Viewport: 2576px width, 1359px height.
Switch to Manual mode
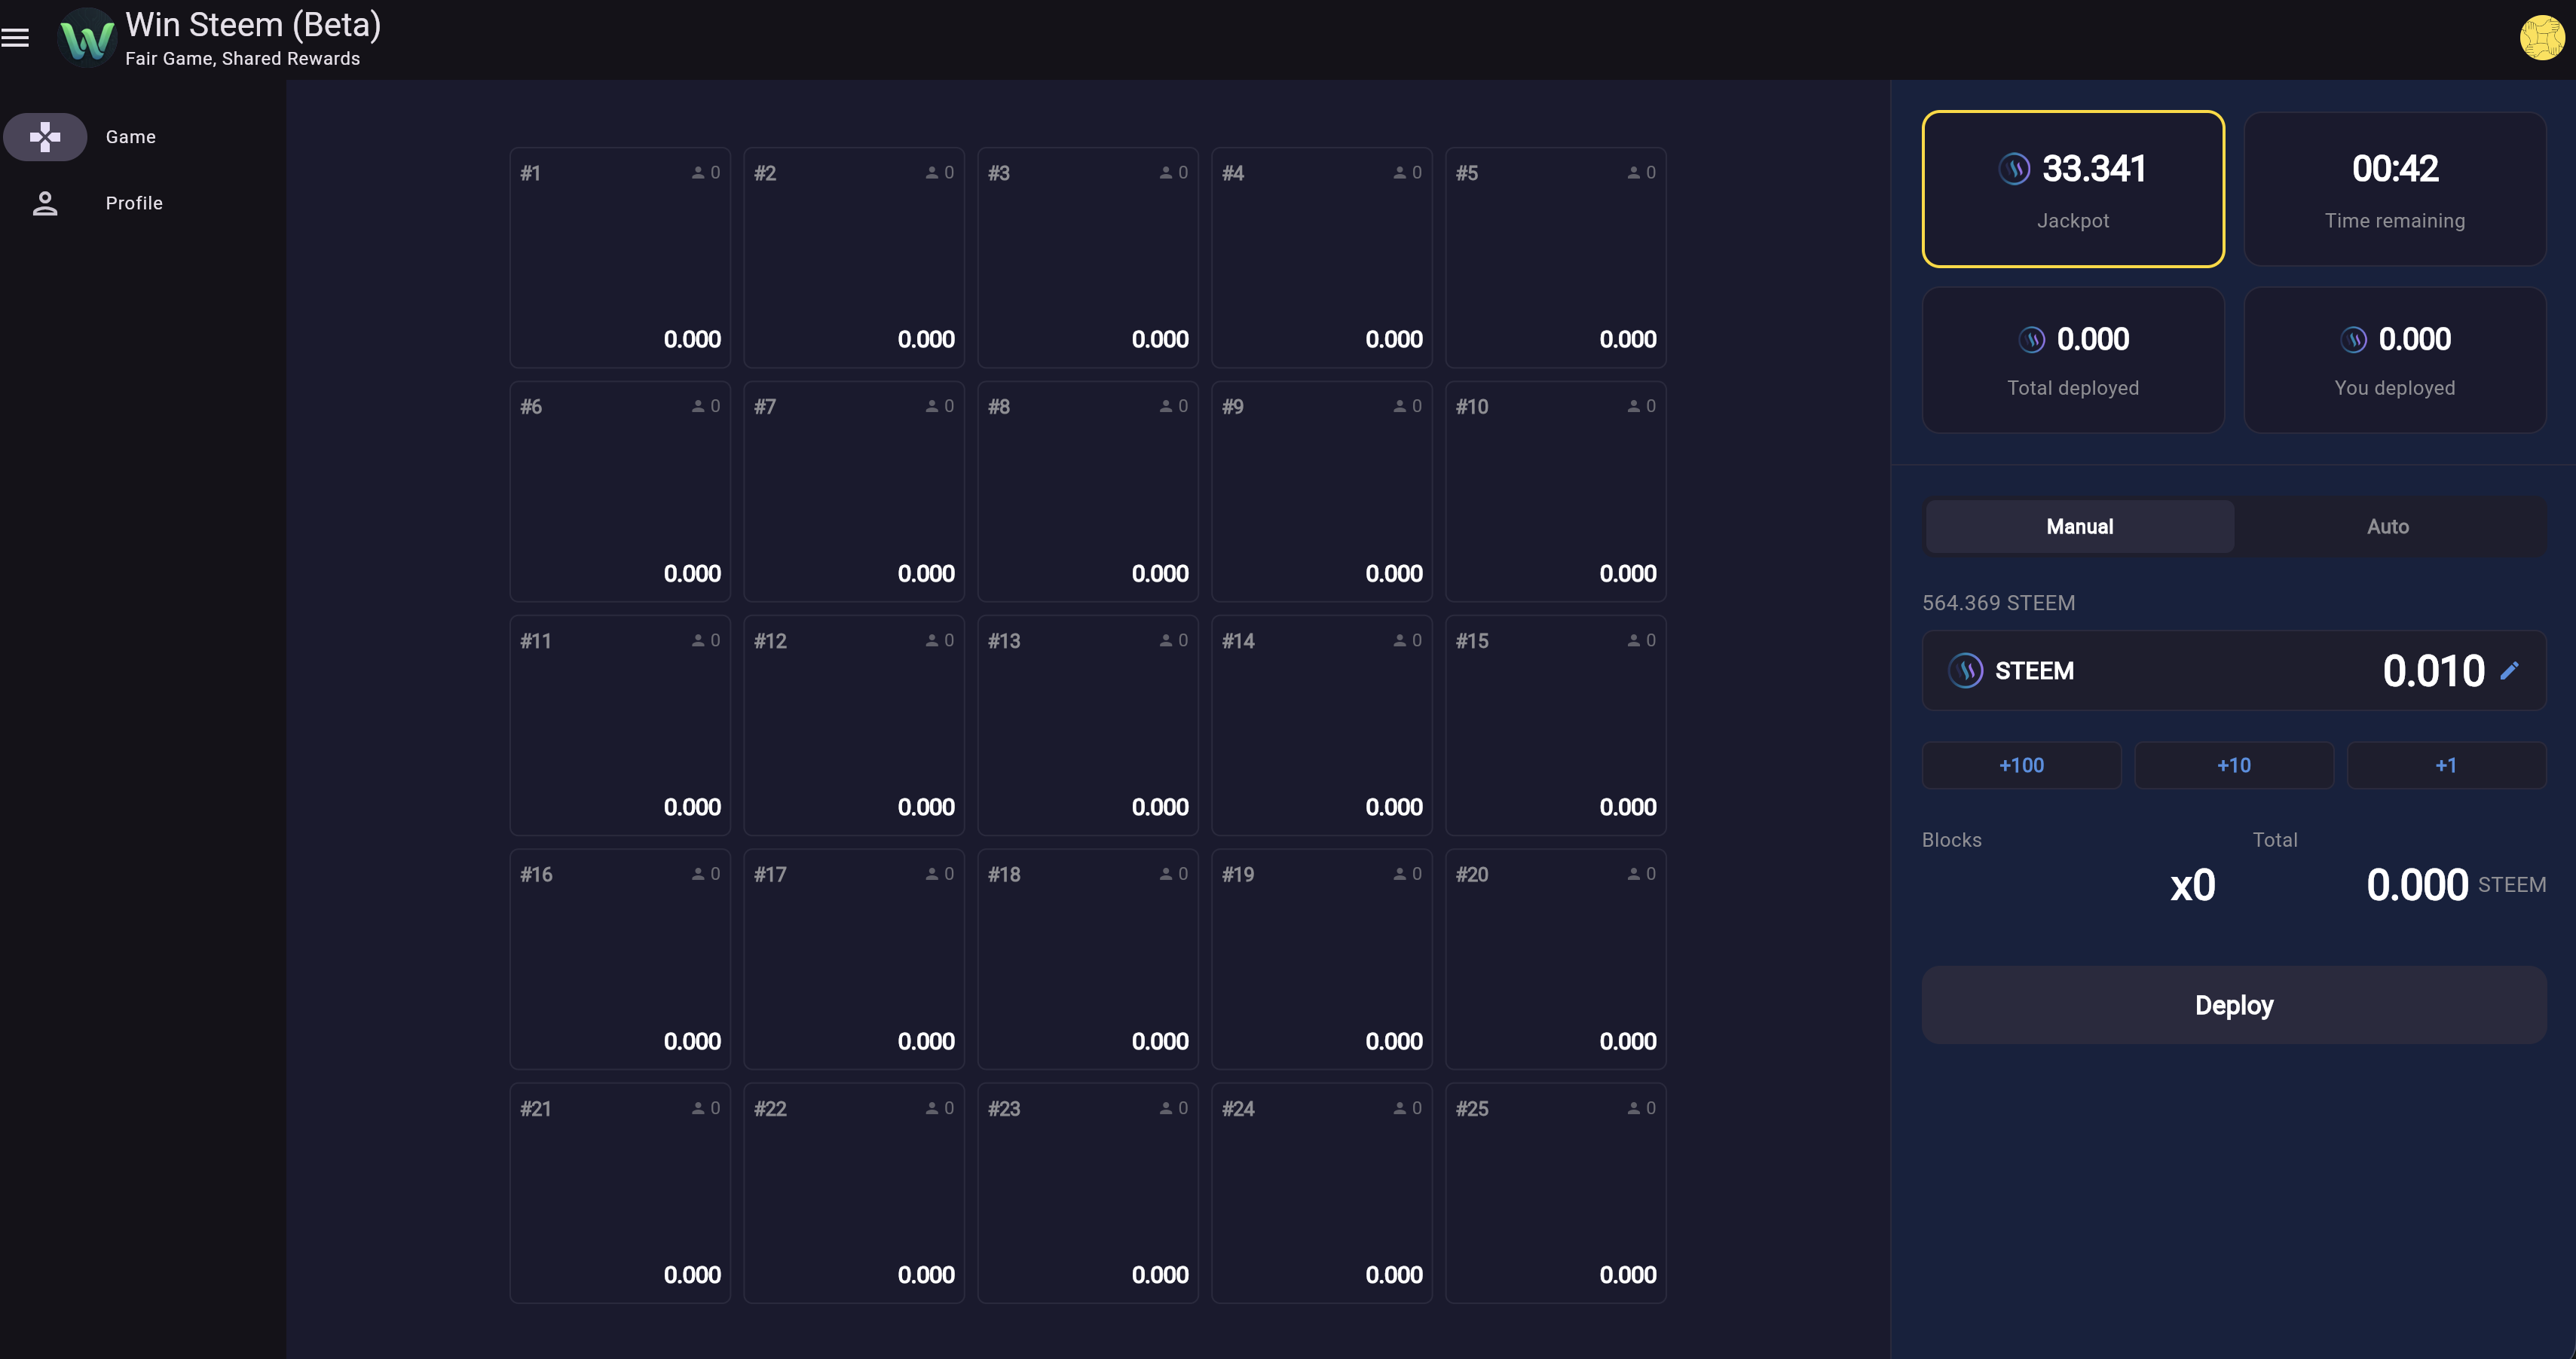(x=2079, y=527)
